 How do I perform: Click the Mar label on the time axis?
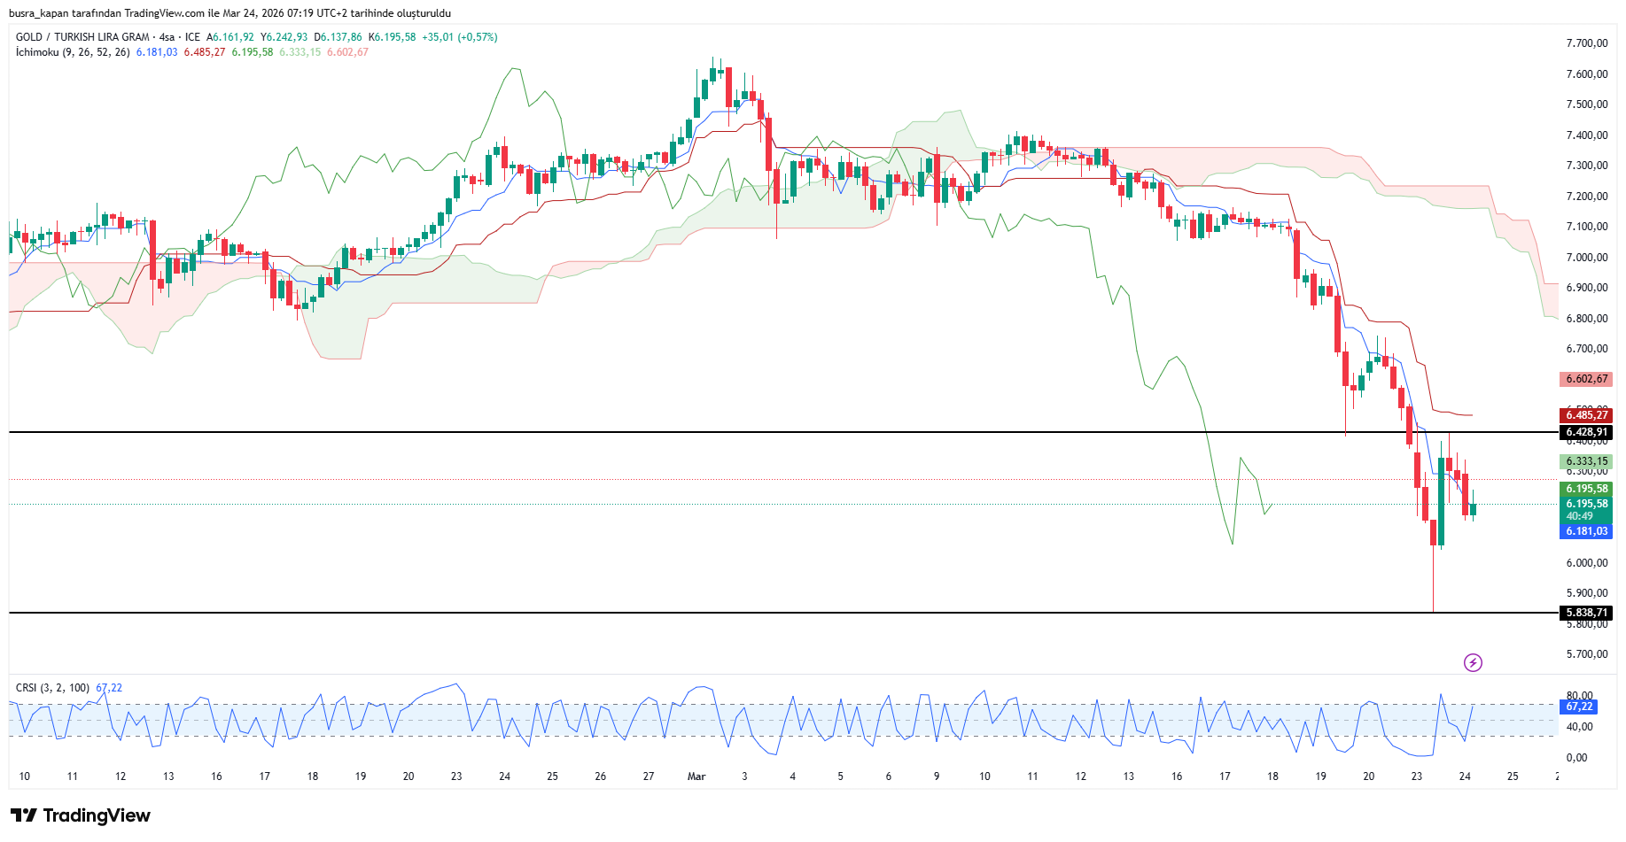696,776
